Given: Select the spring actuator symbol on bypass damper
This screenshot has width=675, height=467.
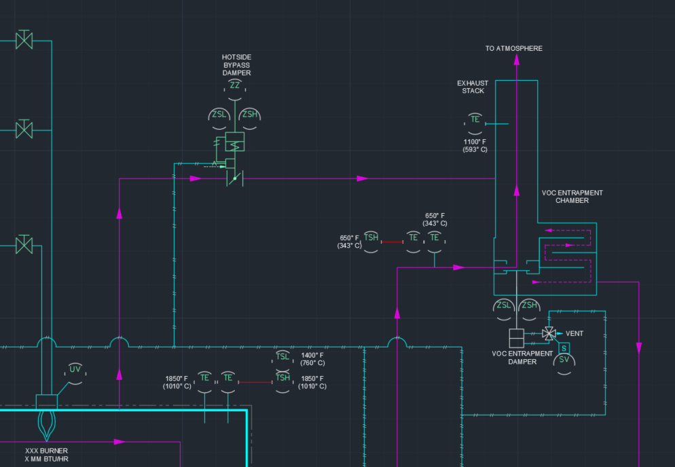Looking at the screenshot, I should coord(234,142).
